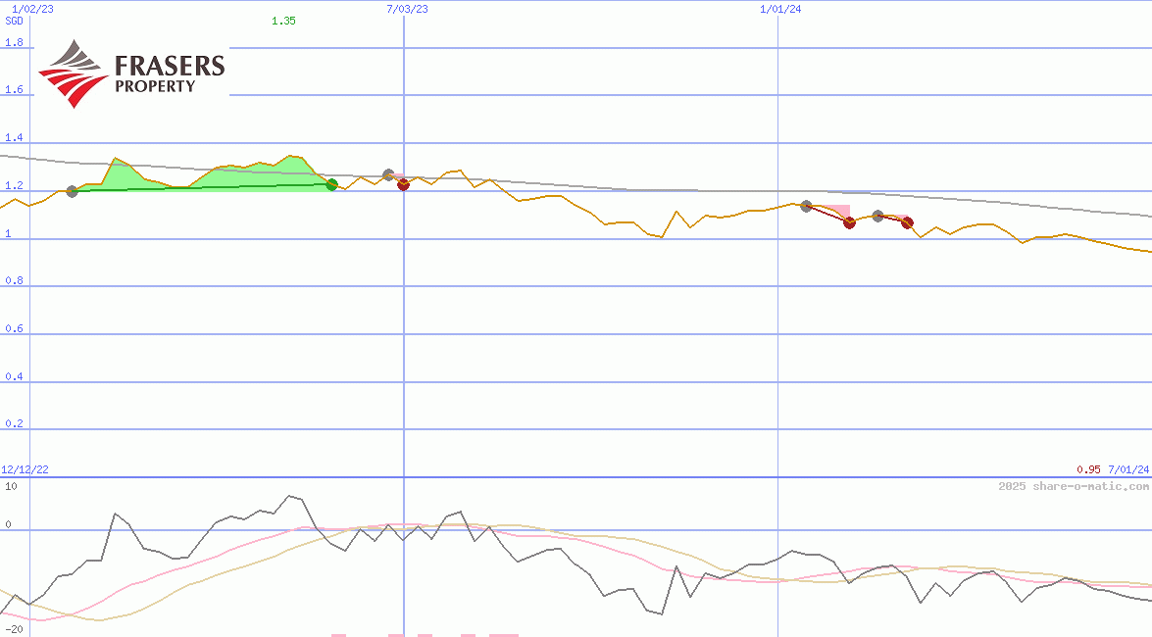Click the last red marker on the chart
Image resolution: width=1152 pixels, height=637 pixels.
coord(907,222)
